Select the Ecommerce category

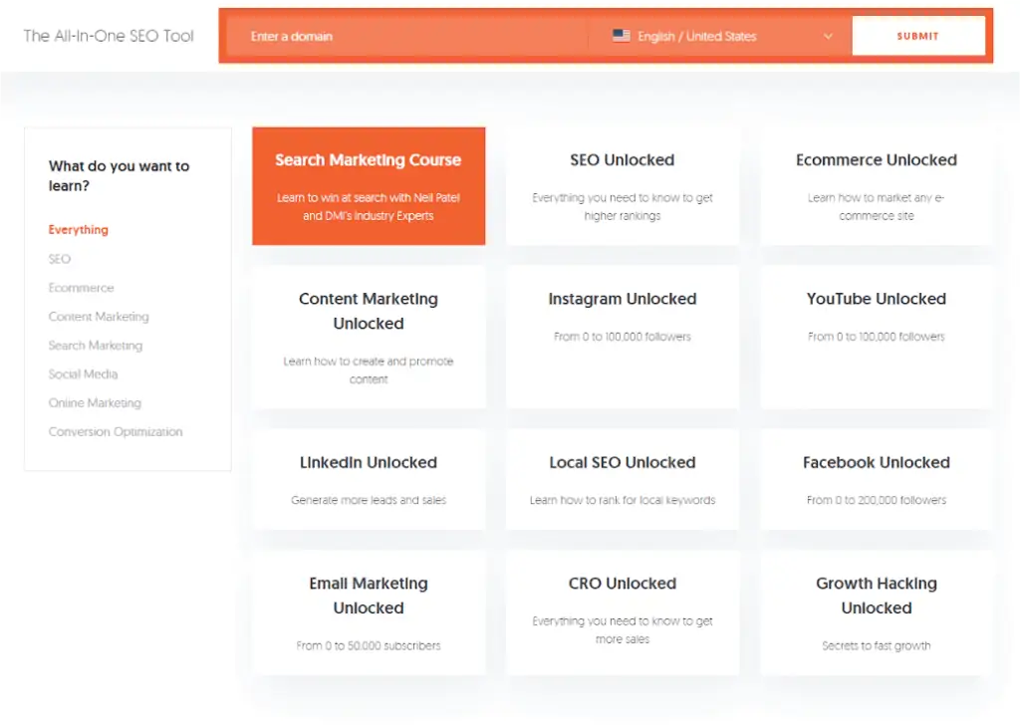[x=81, y=287]
